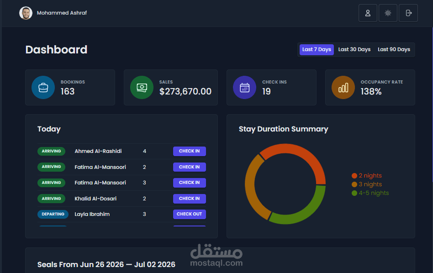The width and height of the screenshot is (433, 273).
Task: Click the 2 nights legend entry
Action: tap(367, 176)
